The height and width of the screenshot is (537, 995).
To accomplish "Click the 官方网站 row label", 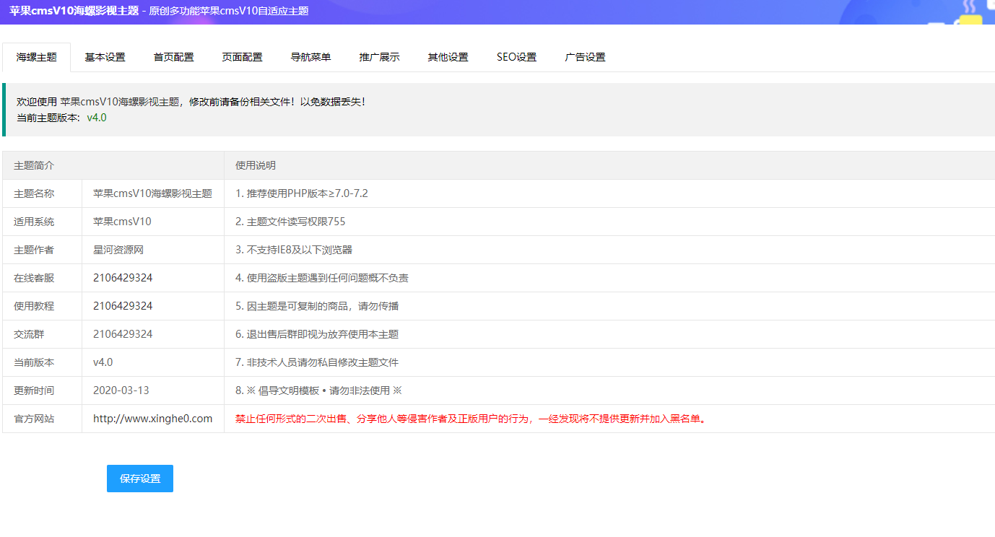I will point(34,419).
